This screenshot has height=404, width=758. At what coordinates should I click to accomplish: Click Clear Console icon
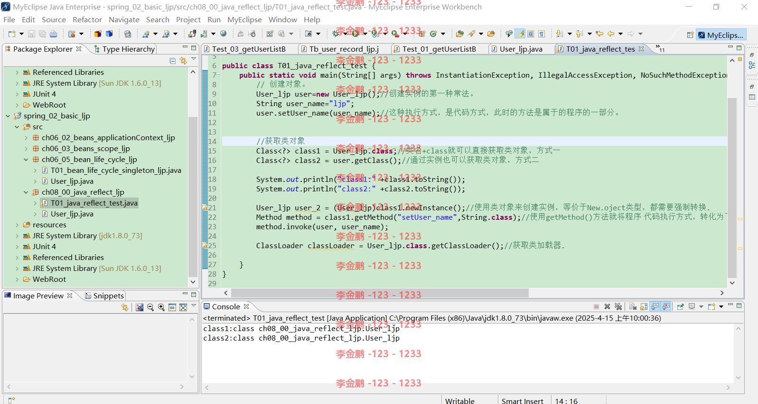[633, 306]
